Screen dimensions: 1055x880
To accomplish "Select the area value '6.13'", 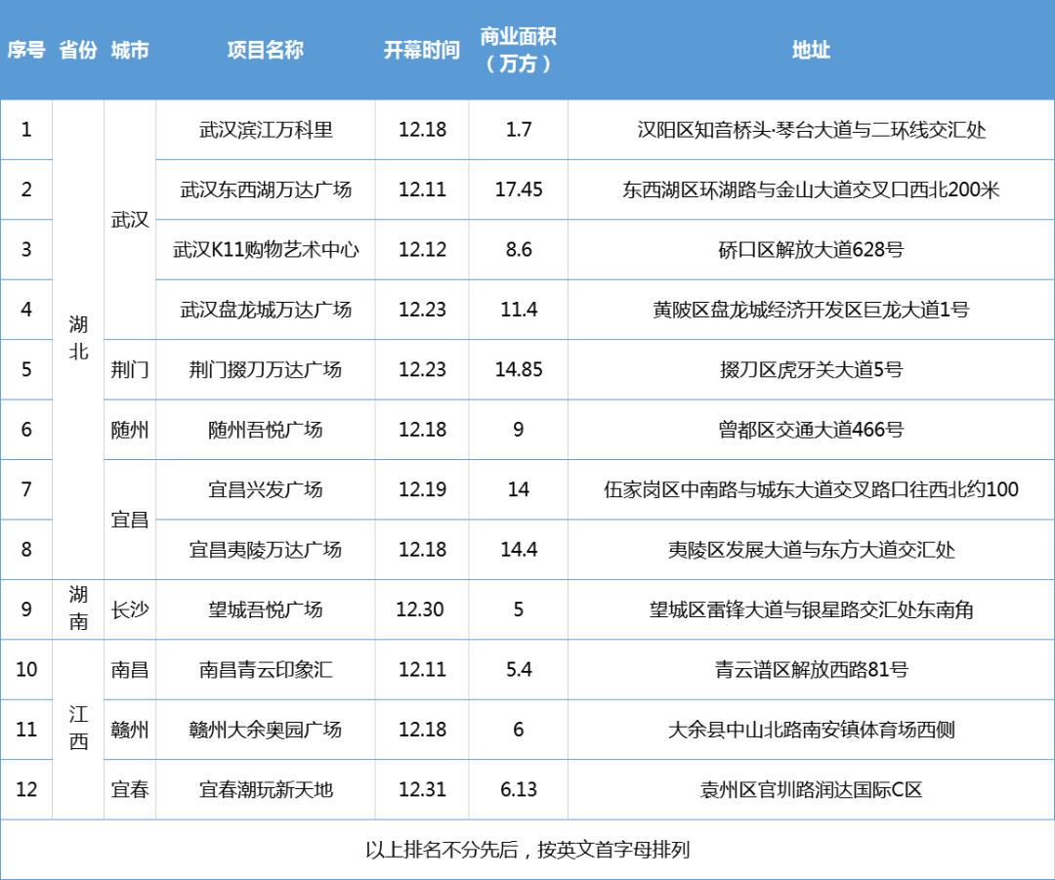I will pos(519,789).
